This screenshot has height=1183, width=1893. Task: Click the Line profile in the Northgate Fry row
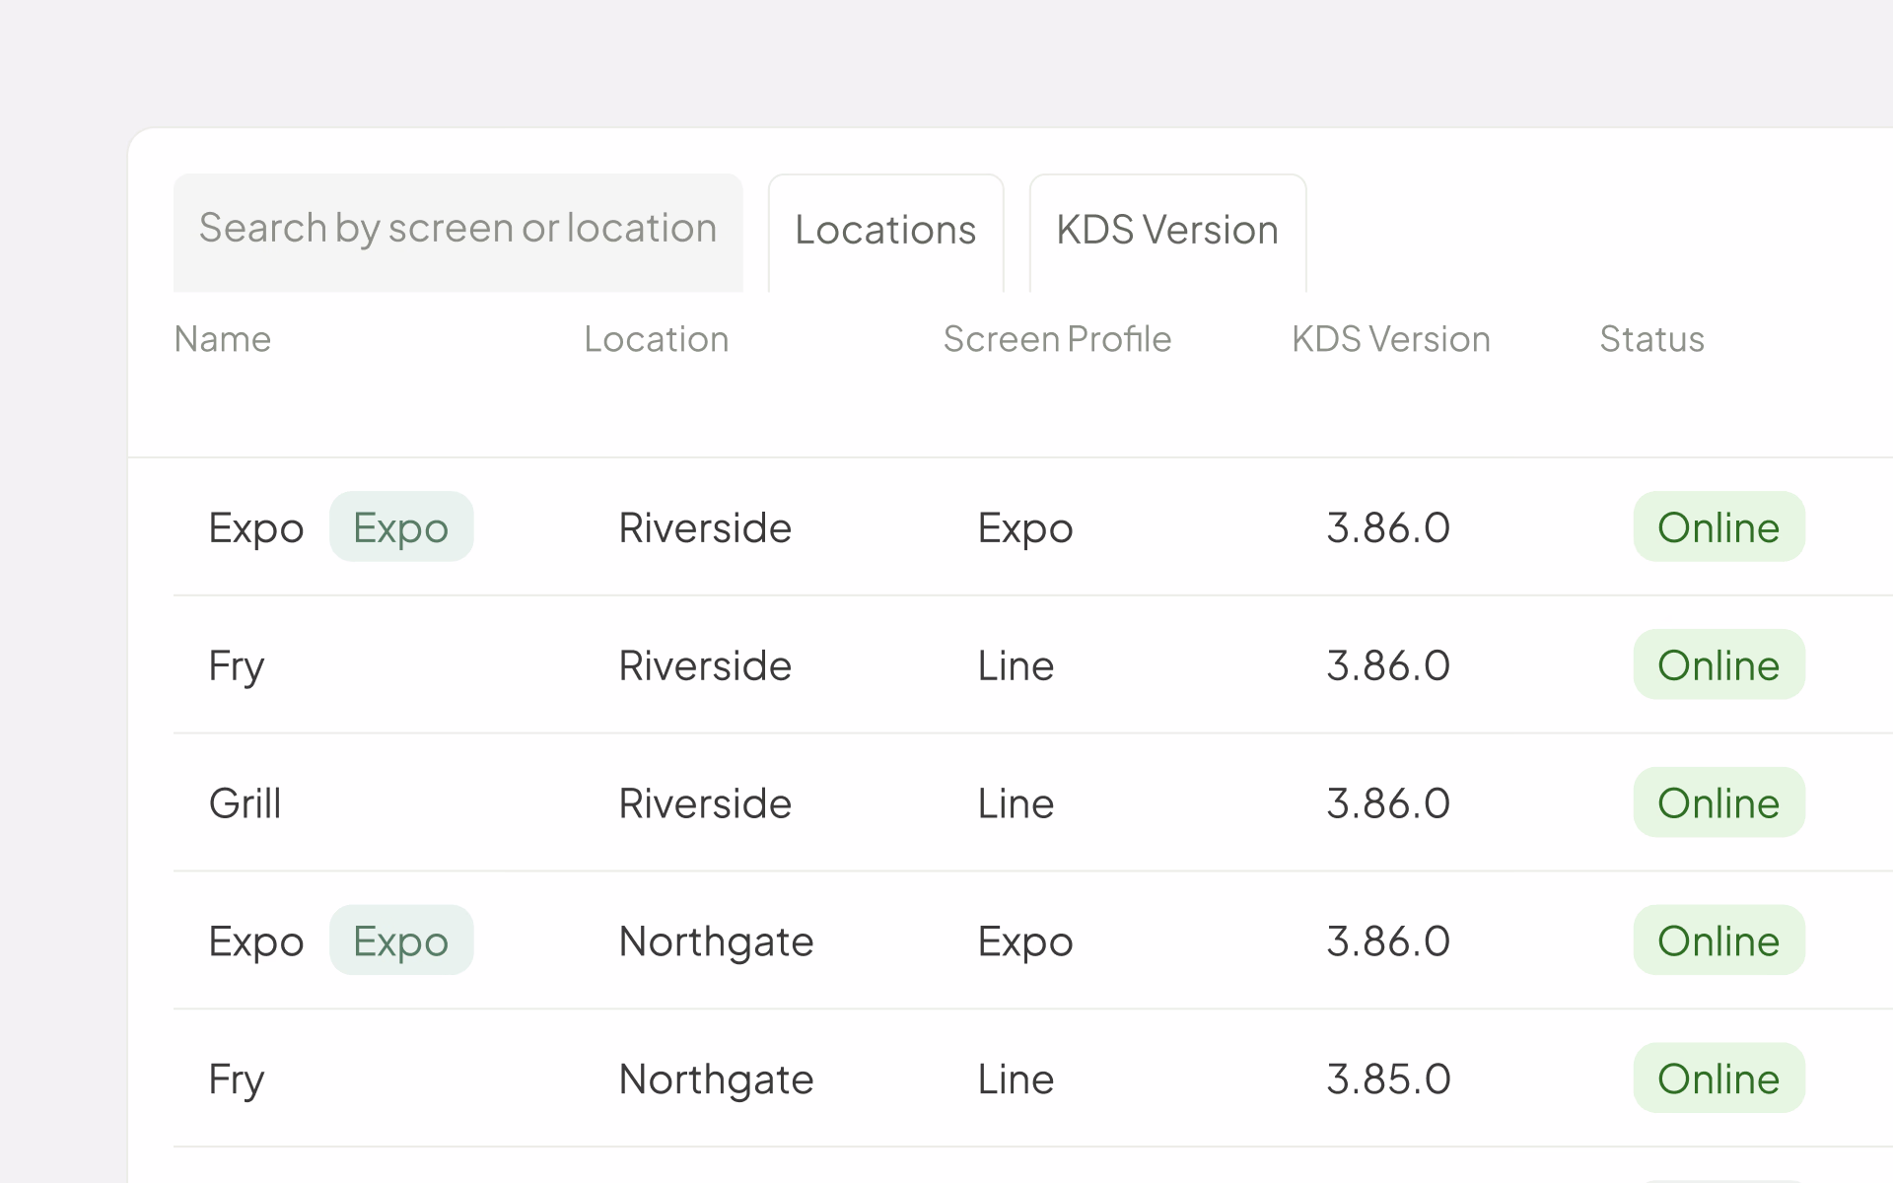pyautogui.click(x=1016, y=1079)
